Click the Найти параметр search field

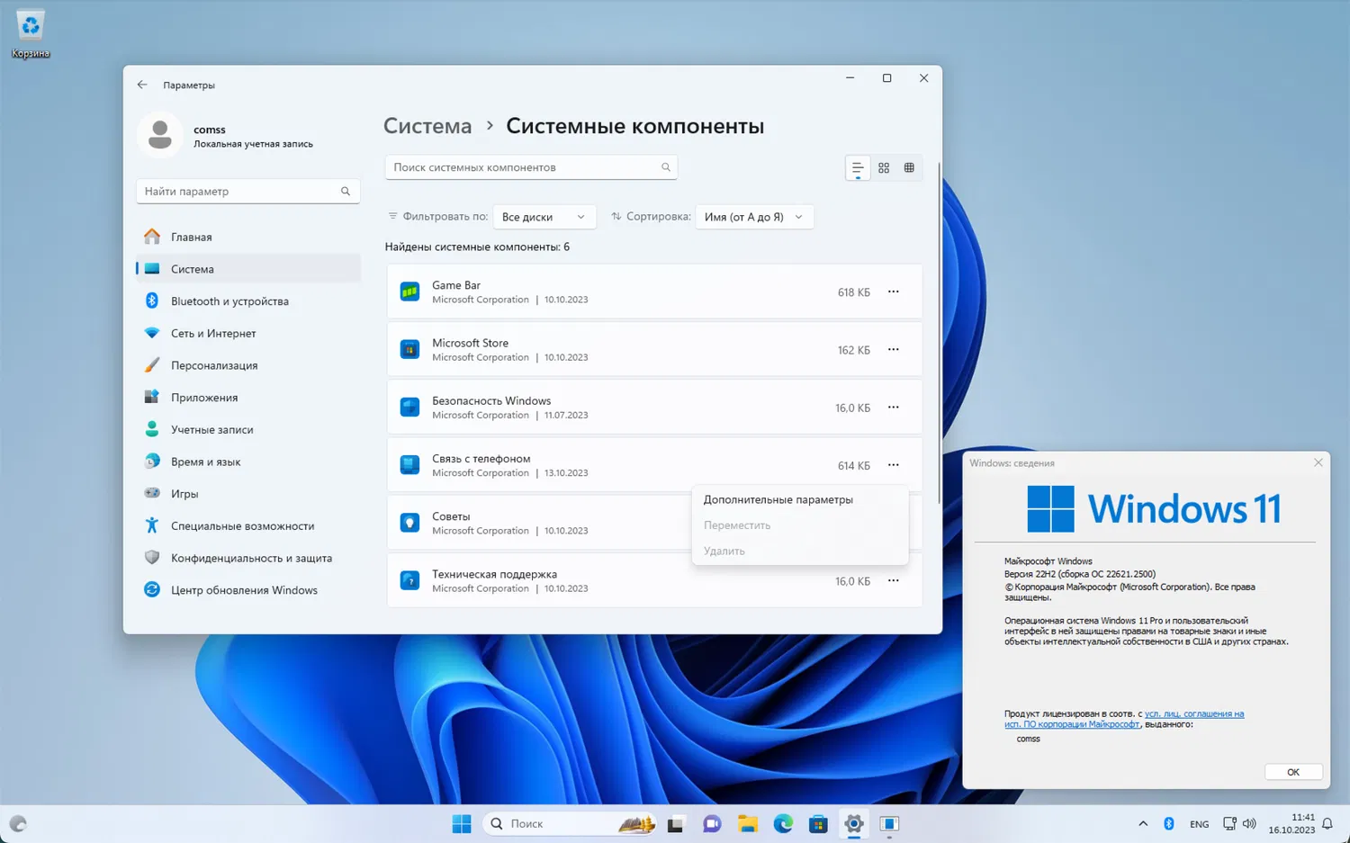[248, 192]
